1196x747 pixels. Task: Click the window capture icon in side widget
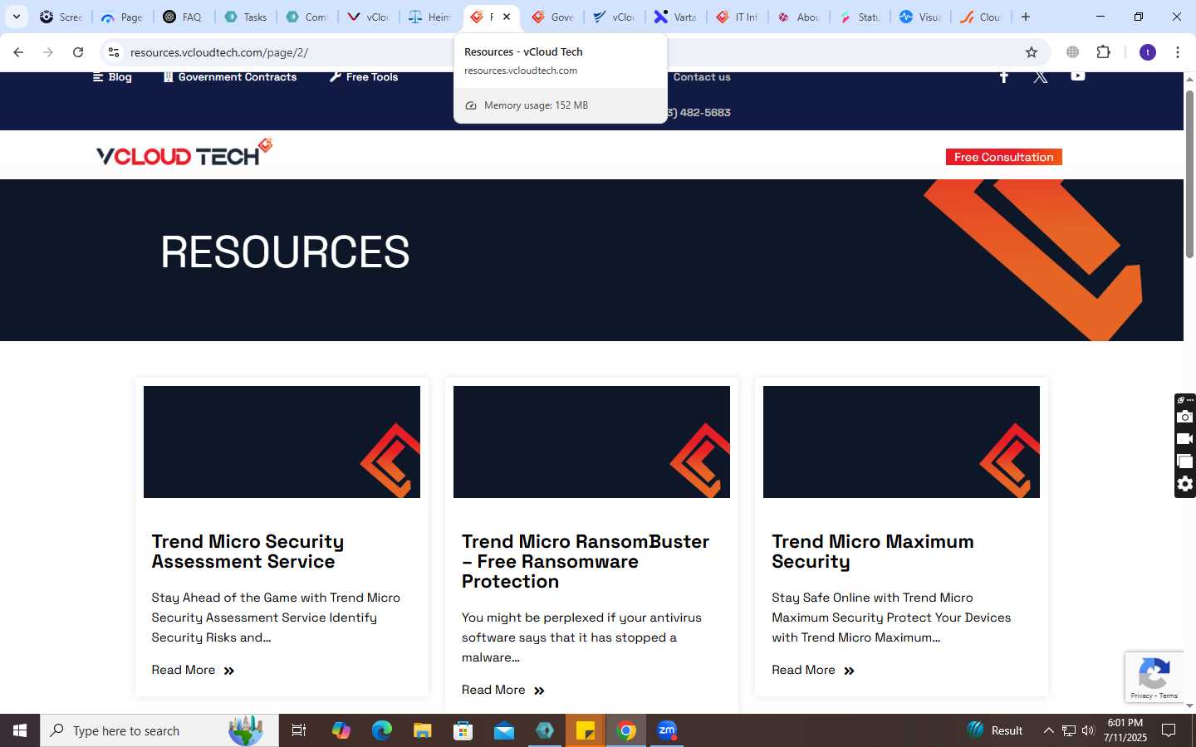point(1185,461)
